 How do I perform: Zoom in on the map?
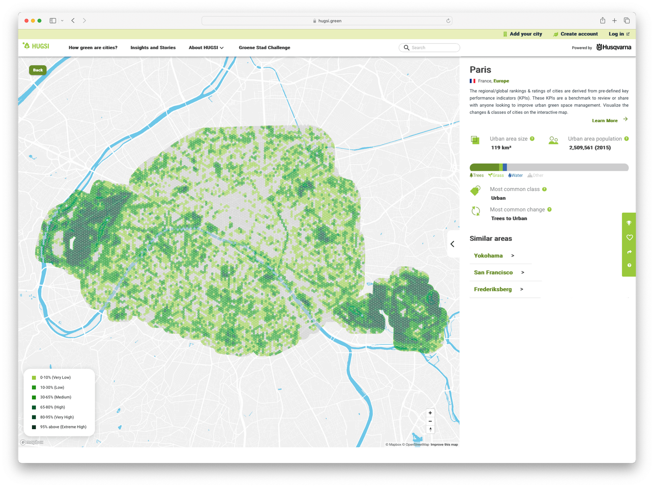click(430, 413)
